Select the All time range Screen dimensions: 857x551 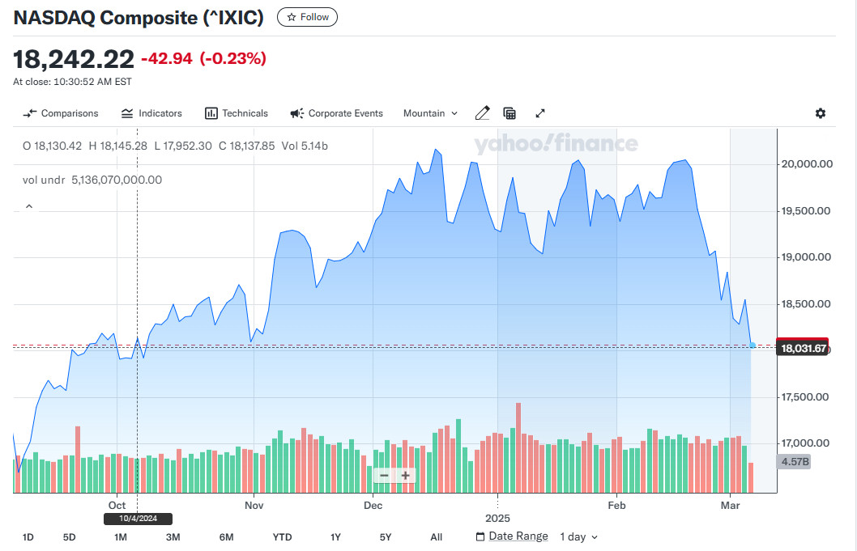pyautogui.click(x=436, y=537)
